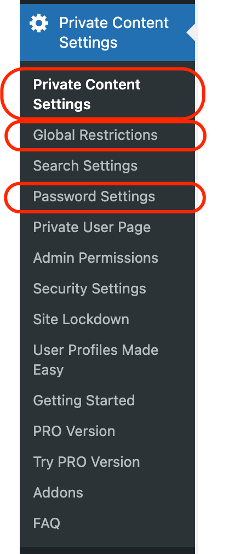The width and height of the screenshot is (229, 554).
Task: Click User Profiles Made Easy
Action: tap(96, 360)
